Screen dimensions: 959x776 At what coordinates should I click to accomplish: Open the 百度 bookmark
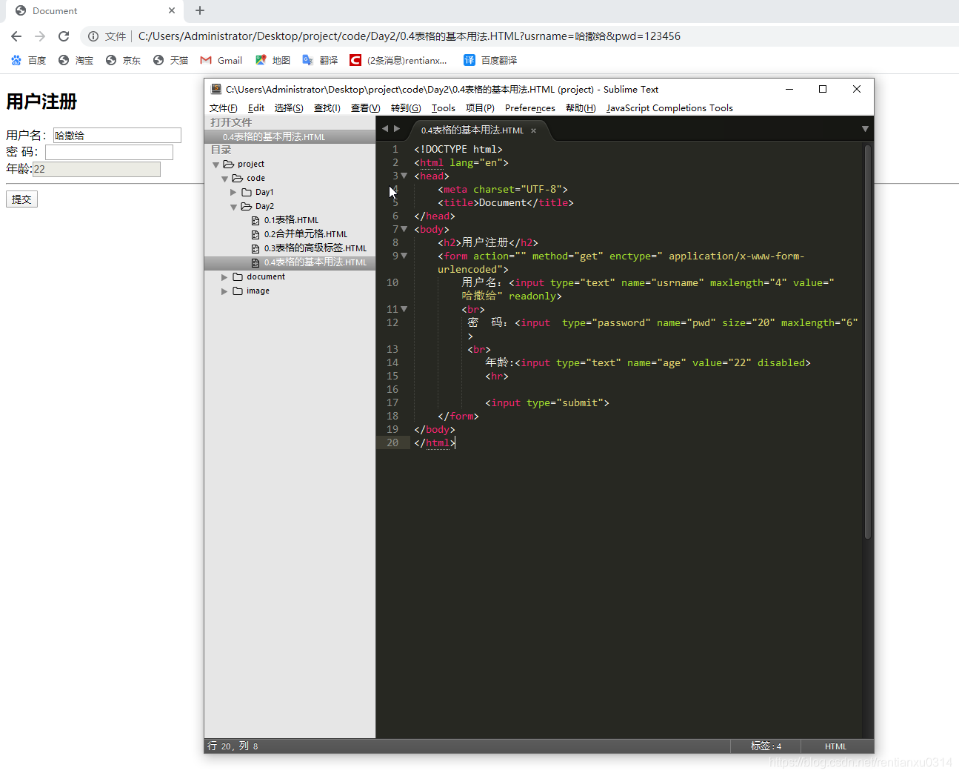29,60
